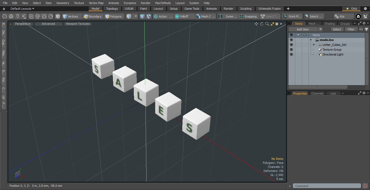This screenshot has height=190, width=370.
Task: Click the eye column header in Items list
Action: [x=291, y=35]
